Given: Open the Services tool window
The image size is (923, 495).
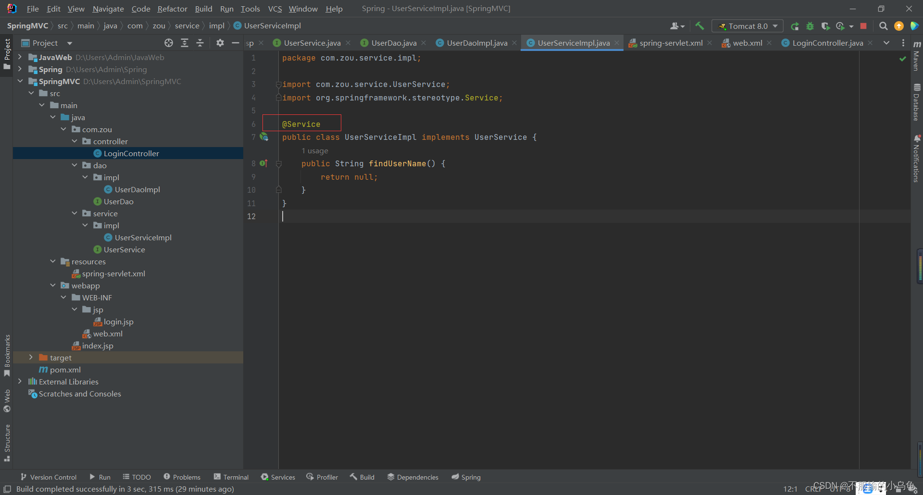Looking at the screenshot, I should (x=278, y=477).
